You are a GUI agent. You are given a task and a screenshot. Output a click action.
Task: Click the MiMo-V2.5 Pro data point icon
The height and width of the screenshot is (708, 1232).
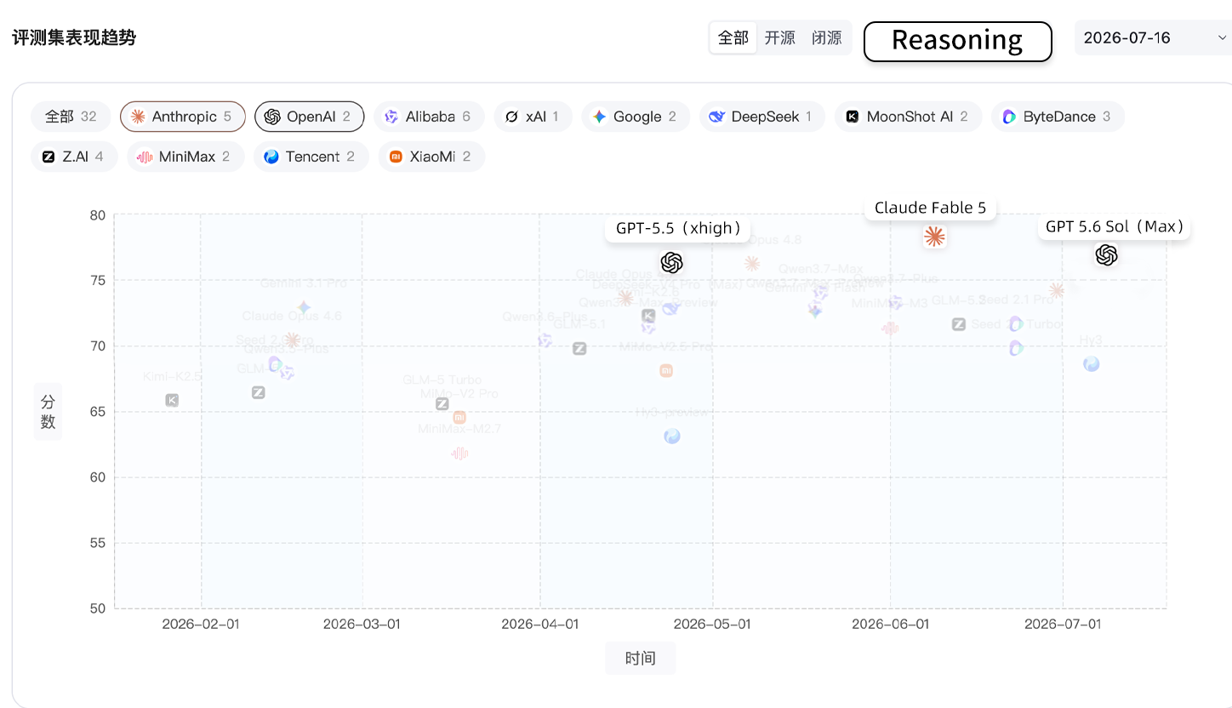666,370
